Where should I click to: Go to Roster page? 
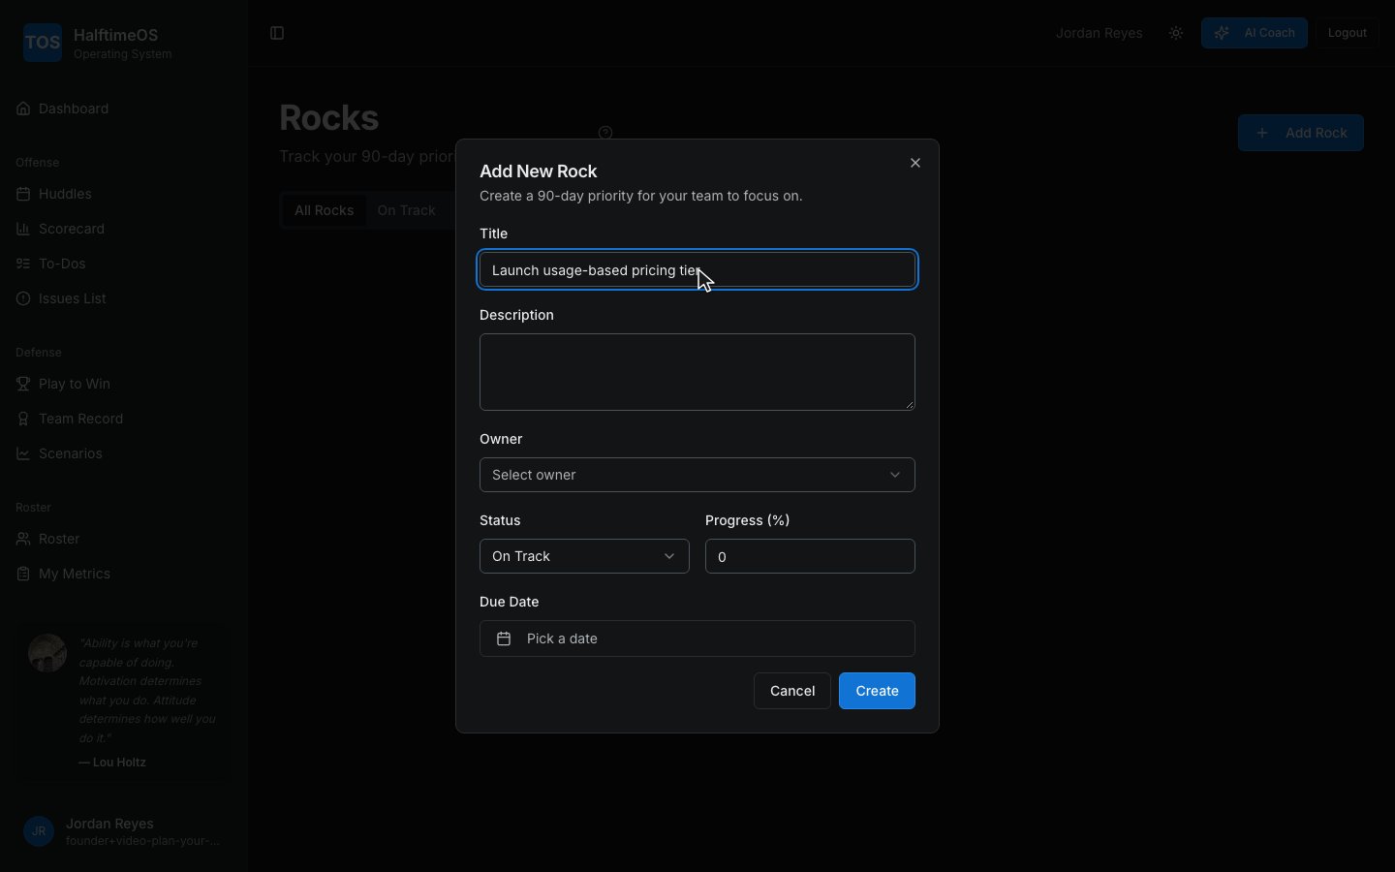point(124,539)
